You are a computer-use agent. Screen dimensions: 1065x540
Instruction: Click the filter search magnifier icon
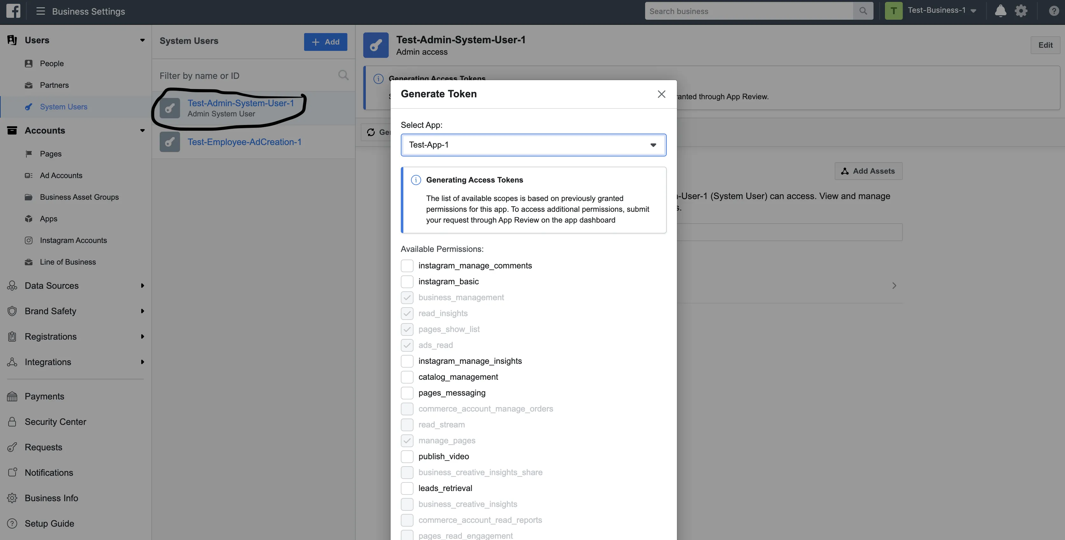point(343,75)
